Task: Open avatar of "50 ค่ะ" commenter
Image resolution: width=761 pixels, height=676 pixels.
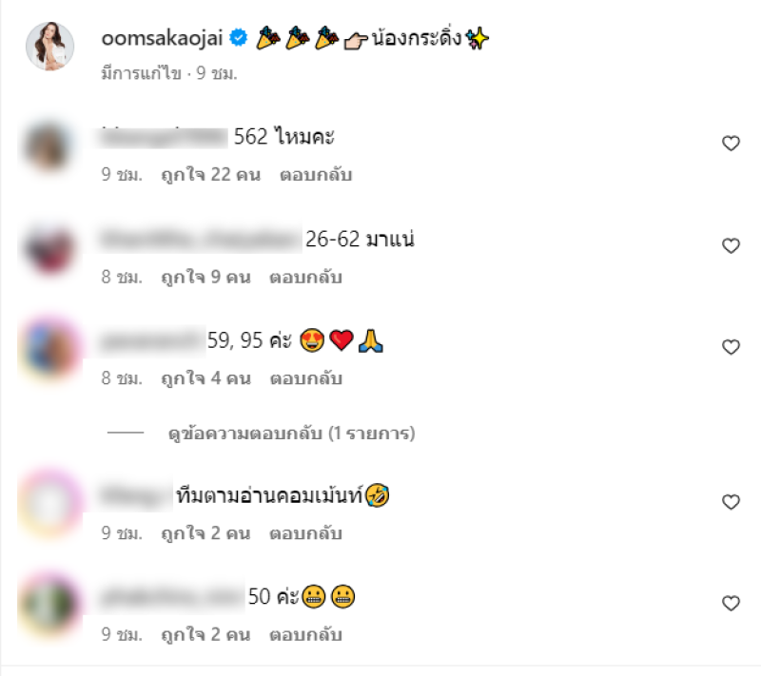Action: (x=50, y=604)
